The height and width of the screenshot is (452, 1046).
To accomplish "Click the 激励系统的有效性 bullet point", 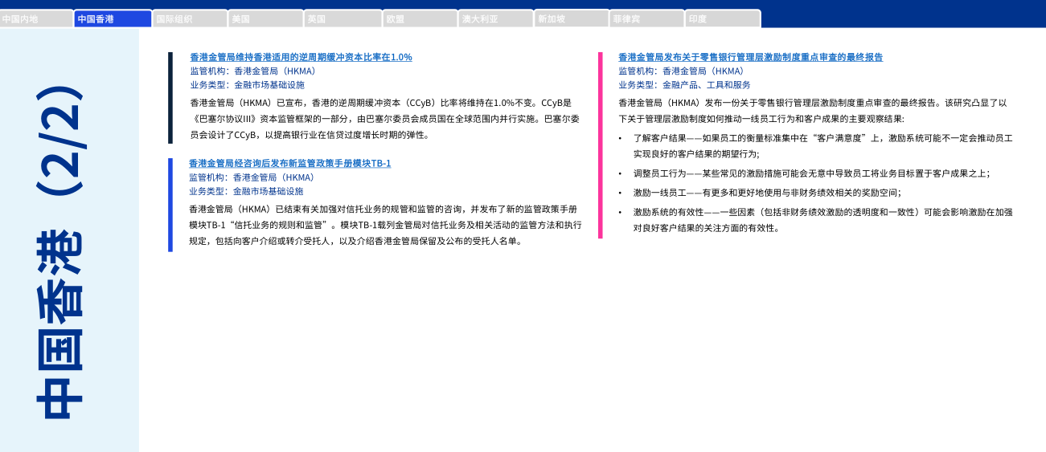I will 822,220.
